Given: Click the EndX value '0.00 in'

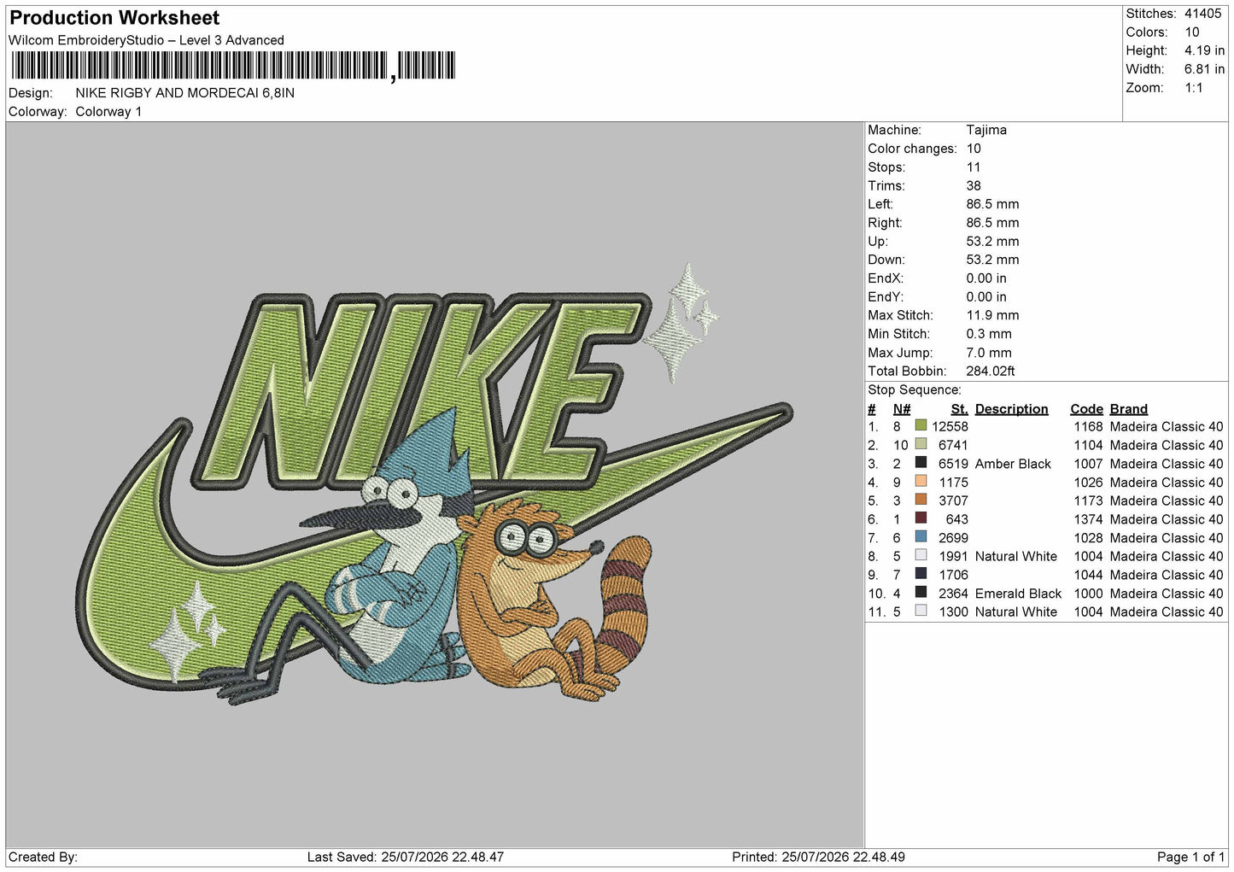Looking at the screenshot, I should (x=986, y=278).
